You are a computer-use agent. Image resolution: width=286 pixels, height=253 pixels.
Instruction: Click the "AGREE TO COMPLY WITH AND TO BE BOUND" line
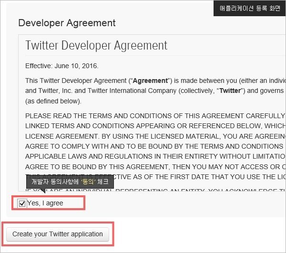pos(155,146)
